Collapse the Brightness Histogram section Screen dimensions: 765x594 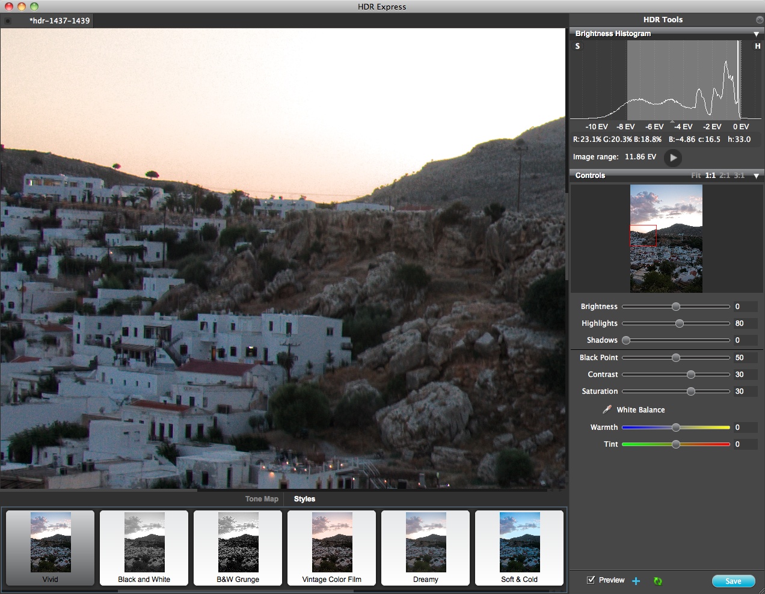tap(756, 34)
